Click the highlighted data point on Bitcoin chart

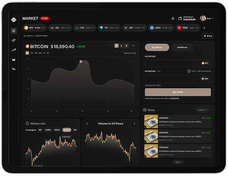[81, 61]
